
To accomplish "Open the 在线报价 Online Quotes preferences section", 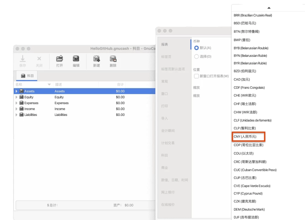I will (168, 205).
